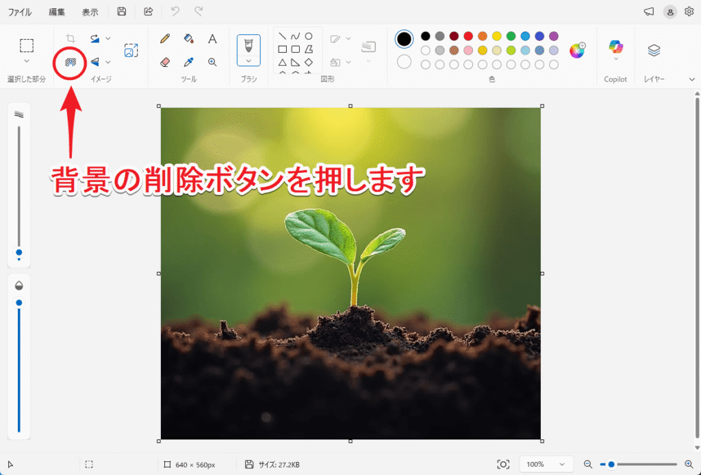Pick the pink color swatch
This screenshot has height=475, width=701.
[x=468, y=51]
